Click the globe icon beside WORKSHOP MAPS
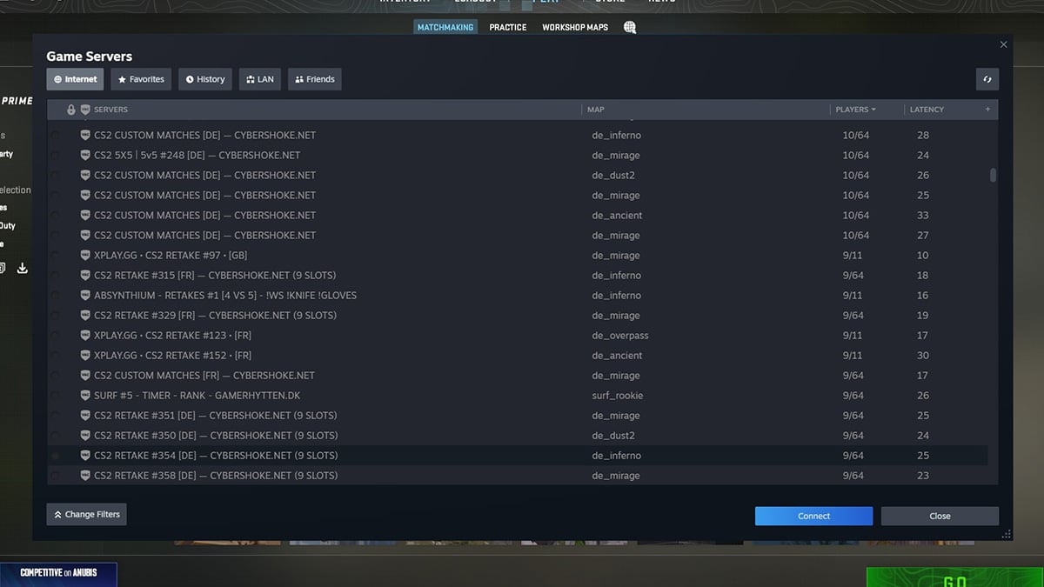The image size is (1044, 587). [629, 27]
